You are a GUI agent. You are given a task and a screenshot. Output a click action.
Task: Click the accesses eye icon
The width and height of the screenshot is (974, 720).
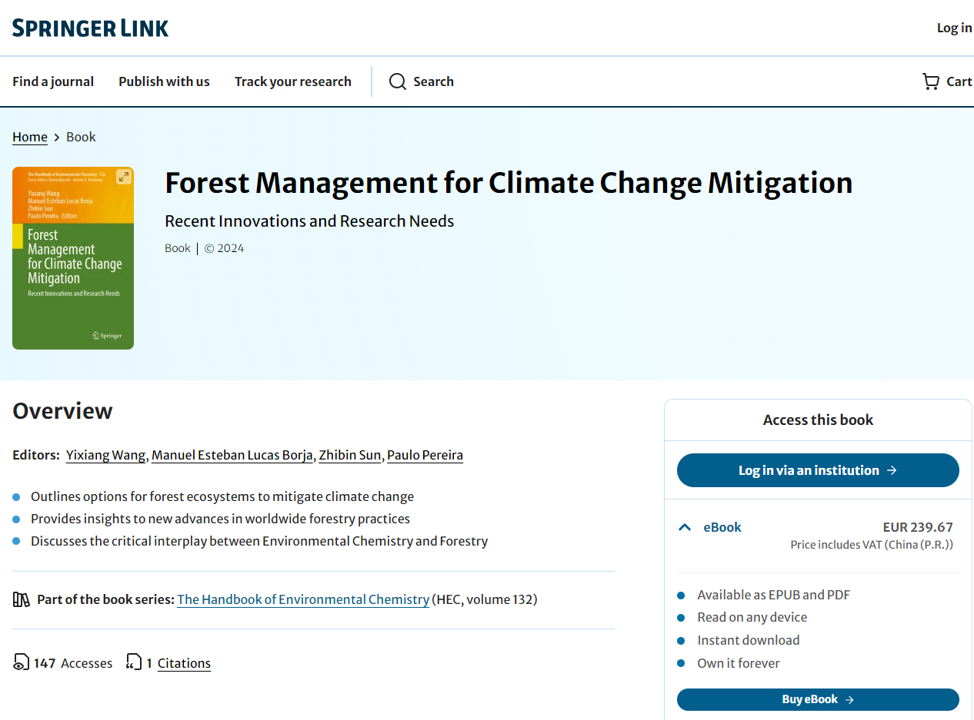(22, 662)
